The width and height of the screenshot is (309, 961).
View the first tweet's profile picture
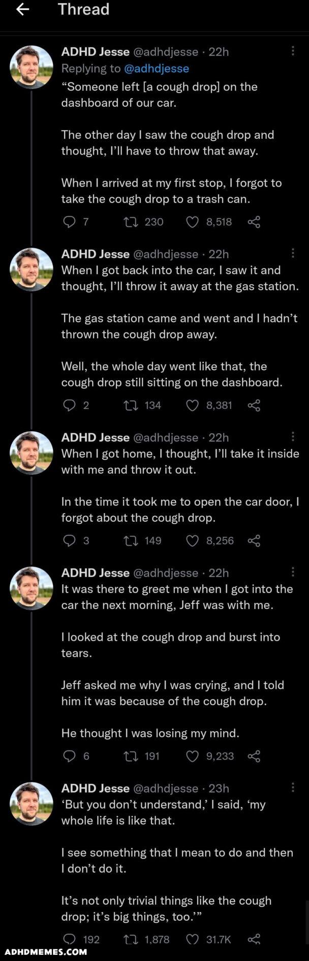(x=32, y=67)
